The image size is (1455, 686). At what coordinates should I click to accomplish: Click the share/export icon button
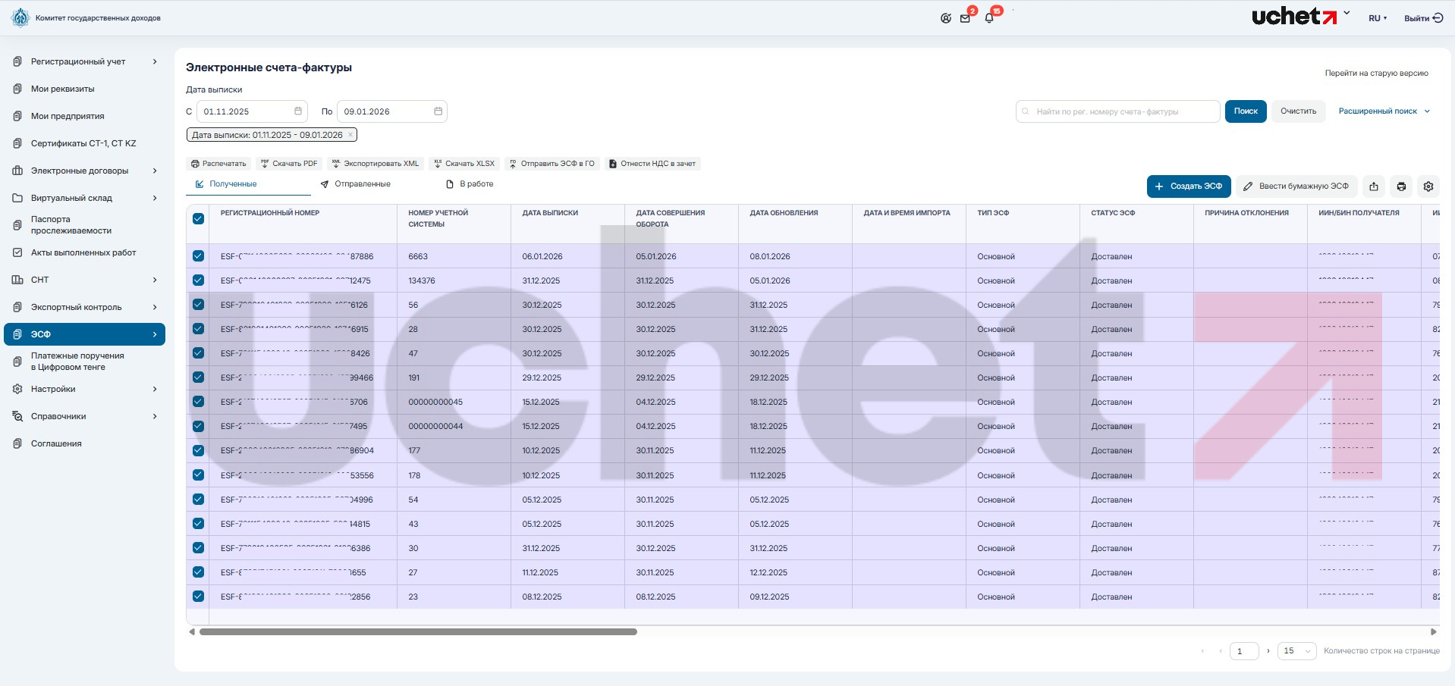pyautogui.click(x=1373, y=186)
